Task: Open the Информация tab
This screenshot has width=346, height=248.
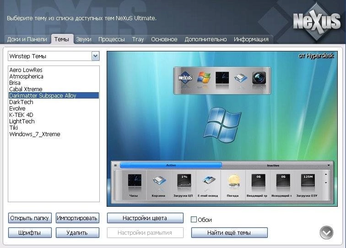Action: 251,39
